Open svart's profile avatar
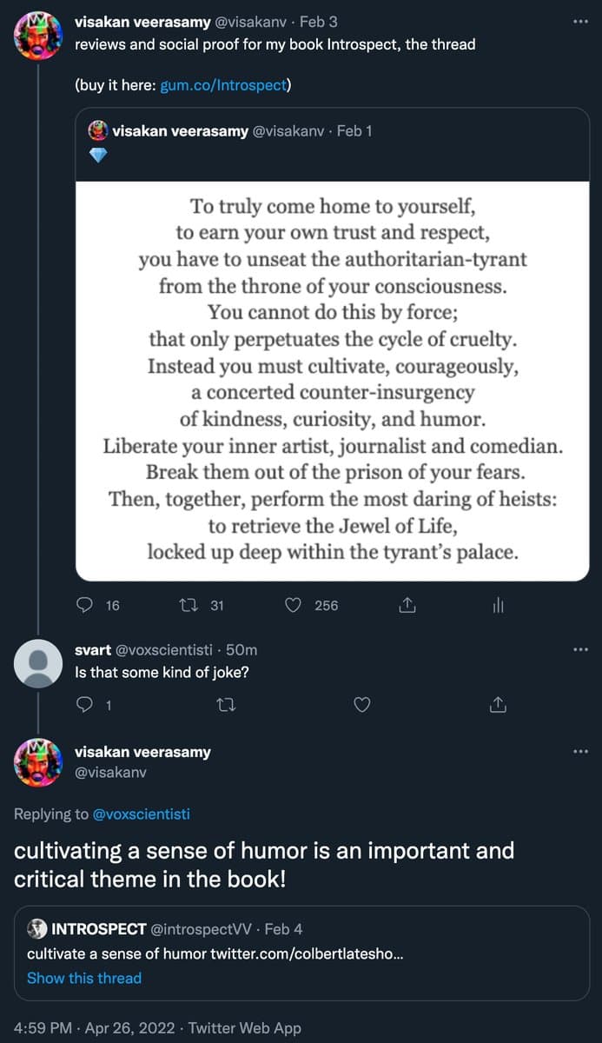 pos(38,666)
